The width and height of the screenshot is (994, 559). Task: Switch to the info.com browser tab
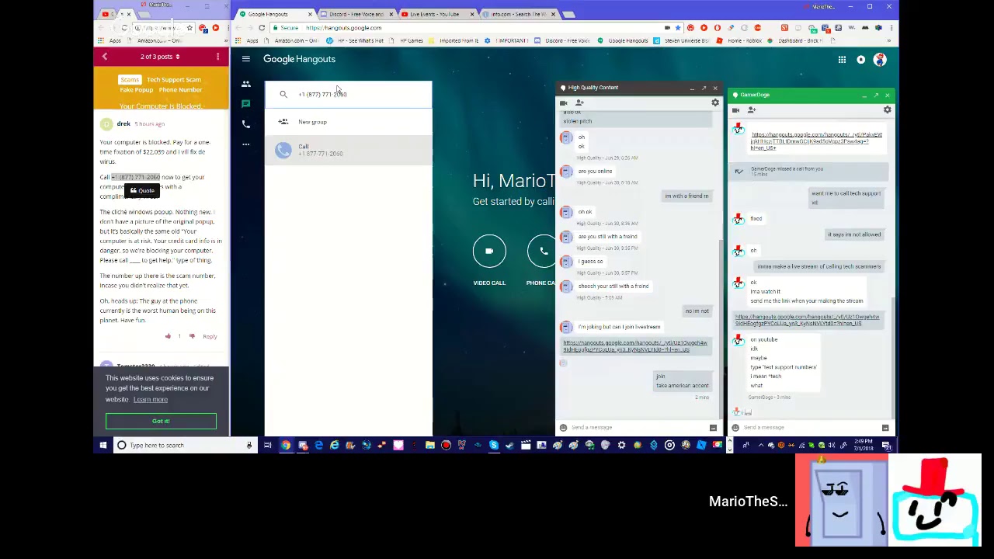coord(519,14)
